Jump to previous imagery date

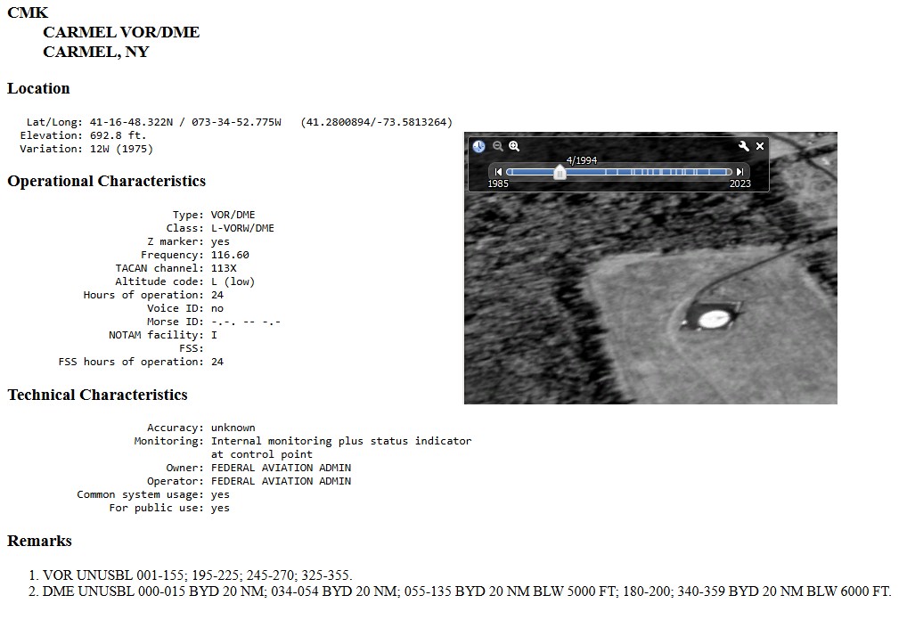click(x=498, y=172)
